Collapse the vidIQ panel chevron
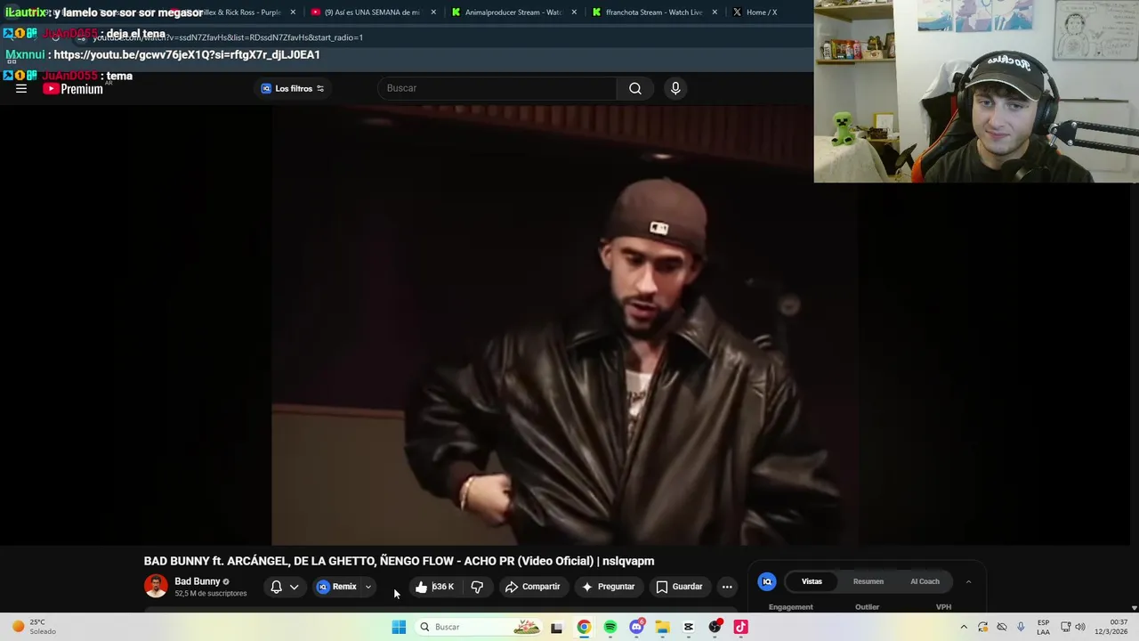 (968, 581)
